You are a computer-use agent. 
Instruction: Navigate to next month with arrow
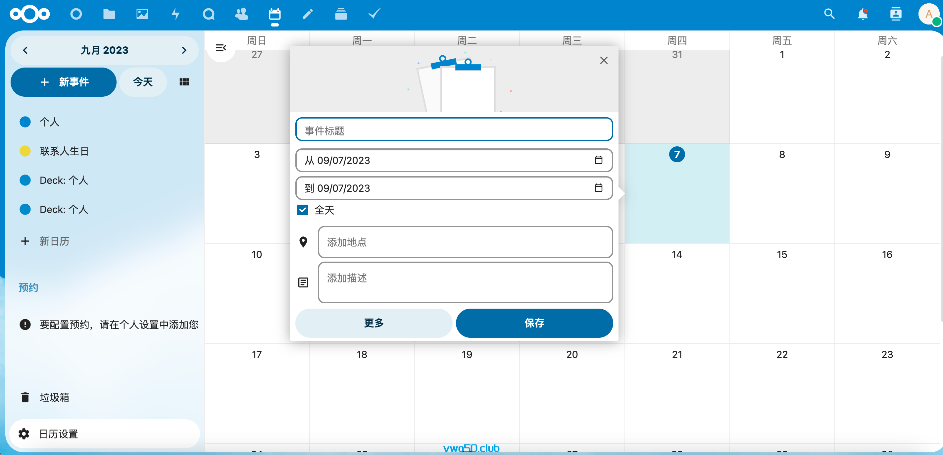pyautogui.click(x=185, y=51)
